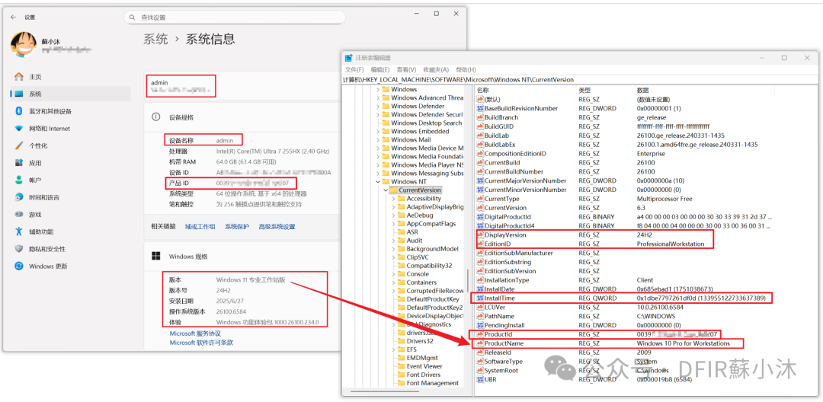Open File (文件) menu in Registry Editor
This screenshot has height=402, width=823.
(x=354, y=70)
